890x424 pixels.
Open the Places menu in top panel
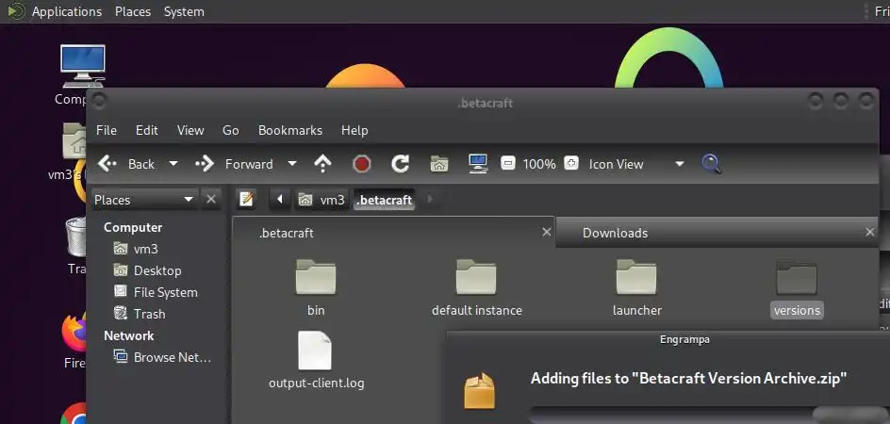pyautogui.click(x=133, y=11)
